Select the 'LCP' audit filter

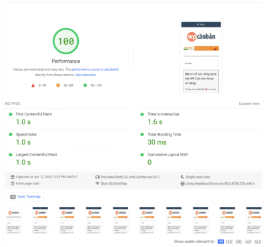(x=248, y=242)
